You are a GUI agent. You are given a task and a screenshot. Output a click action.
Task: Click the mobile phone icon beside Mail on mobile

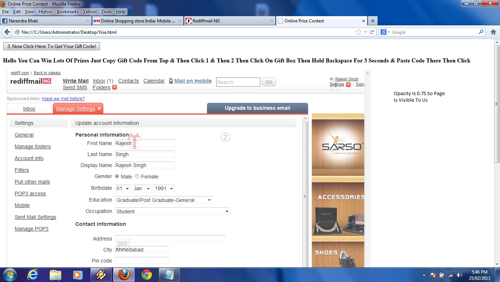click(171, 81)
